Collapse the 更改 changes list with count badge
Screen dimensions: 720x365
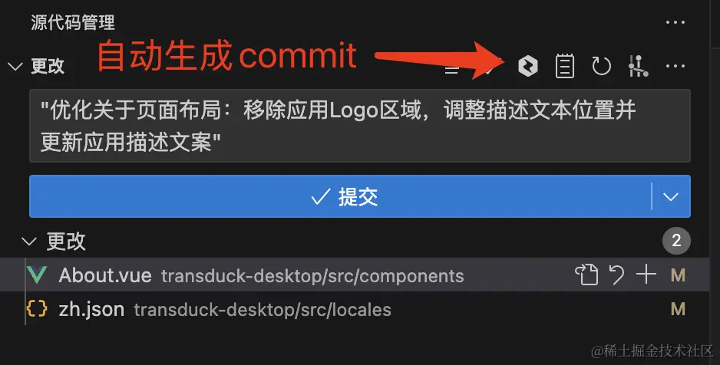(x=29, y=242)
